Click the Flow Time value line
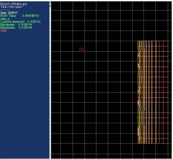 [20, 16]
